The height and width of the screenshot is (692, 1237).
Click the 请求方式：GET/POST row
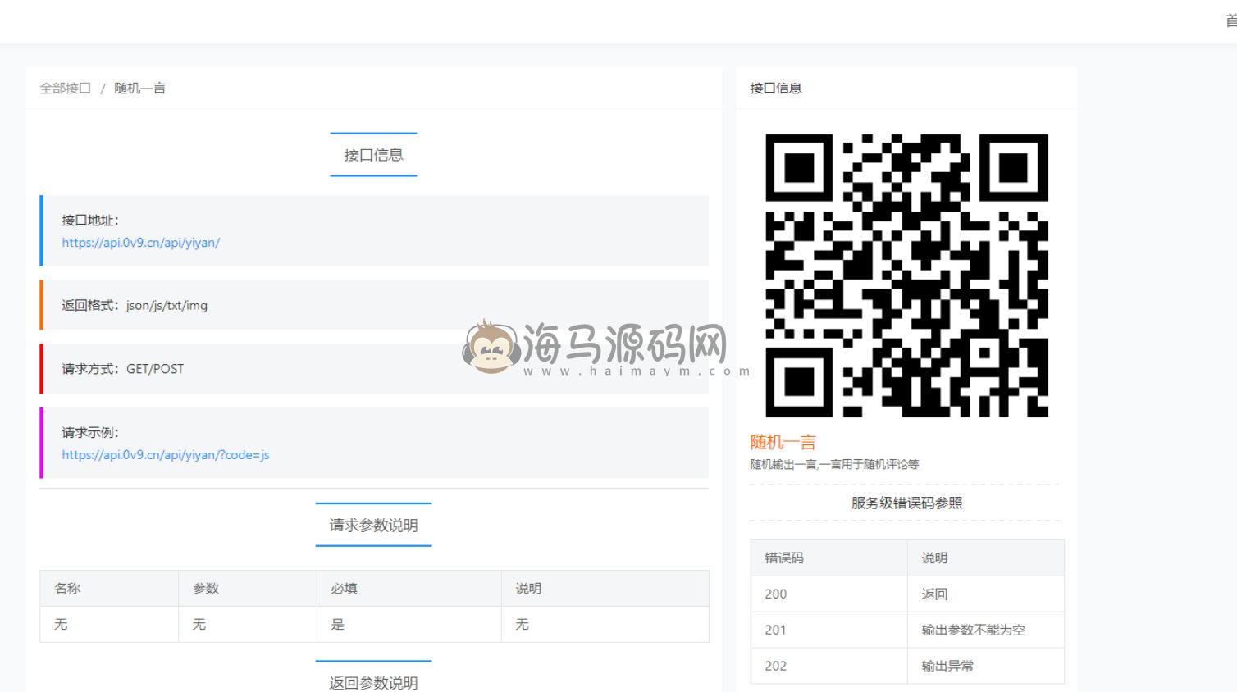pyautogui.click(x=374, y=369)
